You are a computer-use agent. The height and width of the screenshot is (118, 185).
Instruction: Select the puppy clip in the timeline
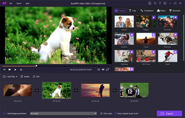coord(56,90)
